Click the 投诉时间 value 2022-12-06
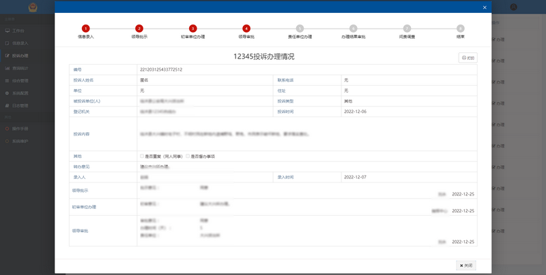 [x=355, y=112]
